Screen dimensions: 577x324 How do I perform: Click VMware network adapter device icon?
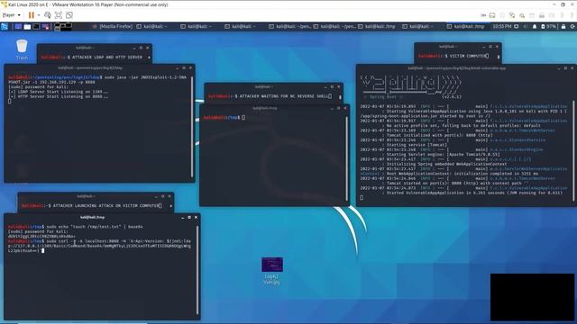(x=512, y=15)
